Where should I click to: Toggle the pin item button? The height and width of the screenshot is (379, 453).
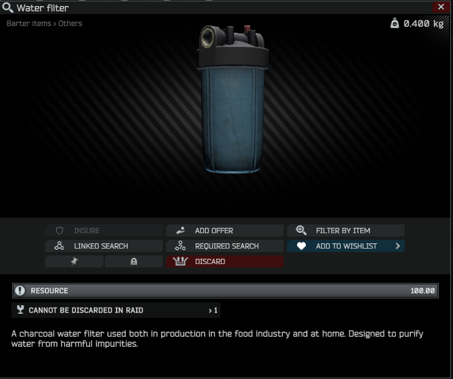[74, 261]
